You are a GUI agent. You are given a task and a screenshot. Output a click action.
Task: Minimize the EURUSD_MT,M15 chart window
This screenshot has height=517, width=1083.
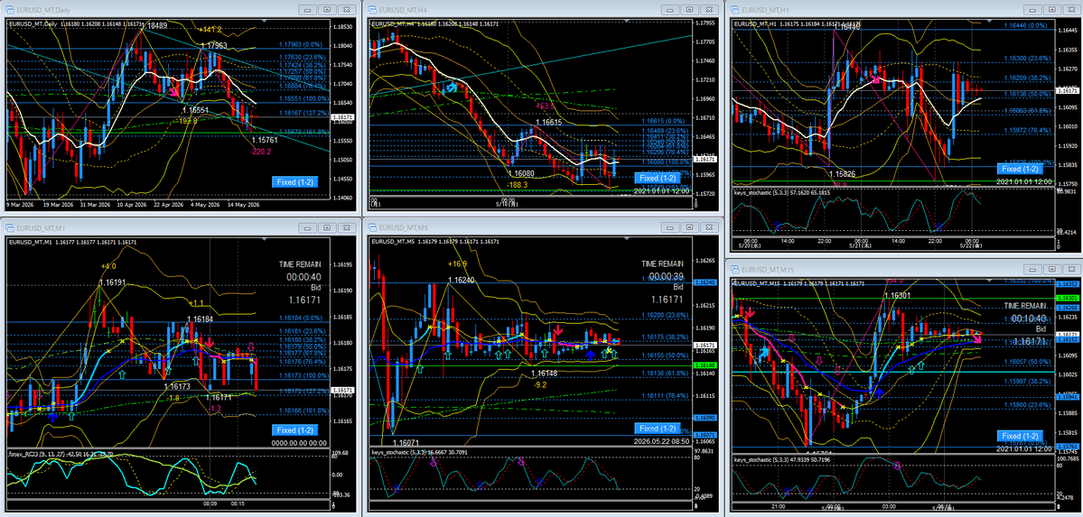tap(1033, 269)
